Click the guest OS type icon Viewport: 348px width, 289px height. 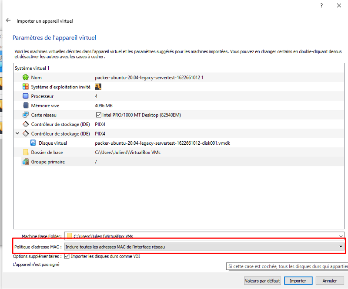tap(25, 87)
